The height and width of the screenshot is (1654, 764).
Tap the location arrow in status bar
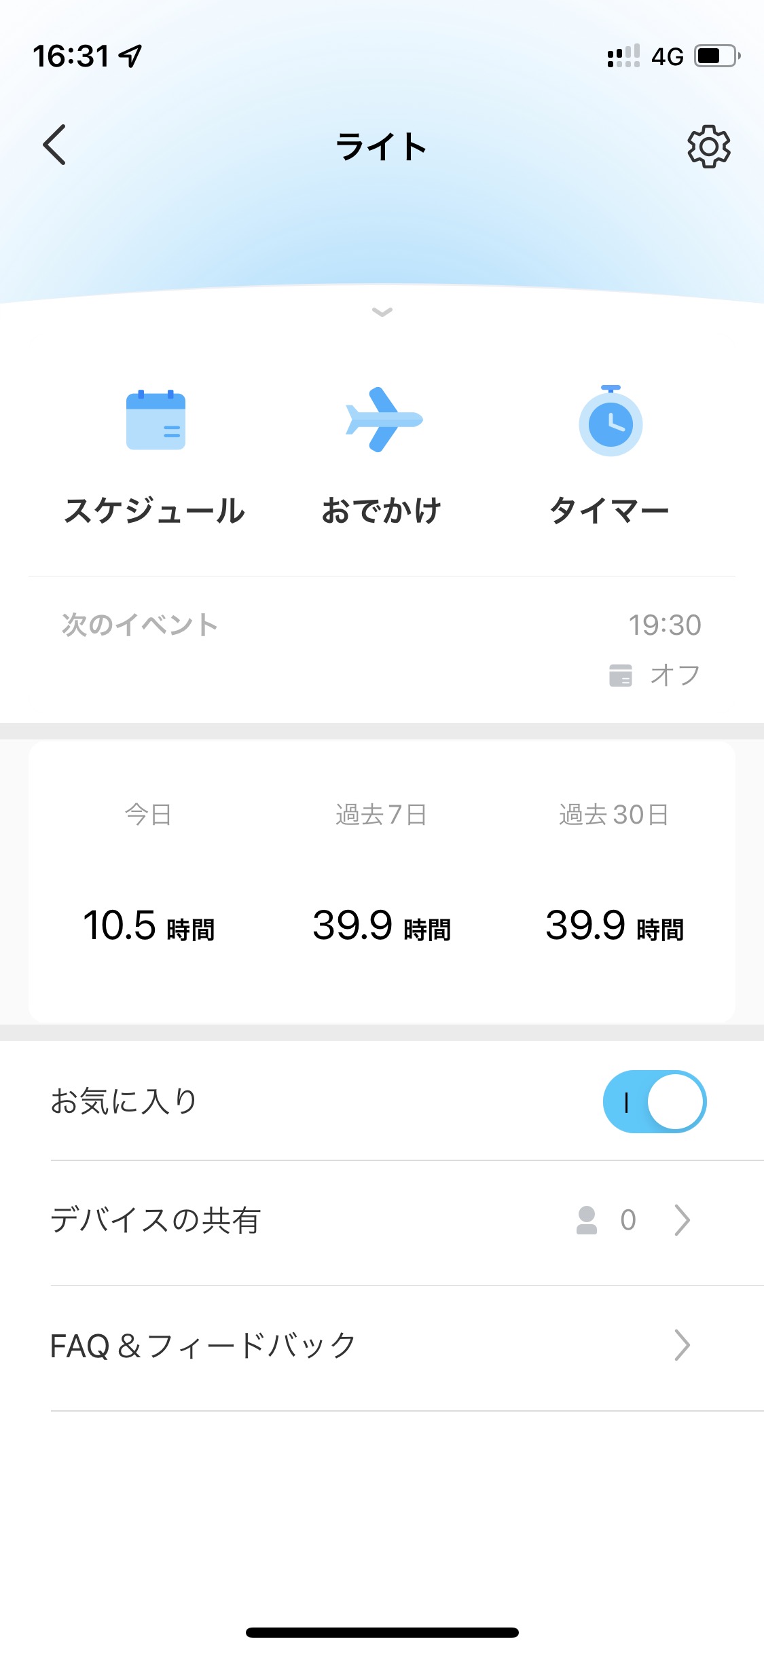pyautogui.click(x=131, y=56)
